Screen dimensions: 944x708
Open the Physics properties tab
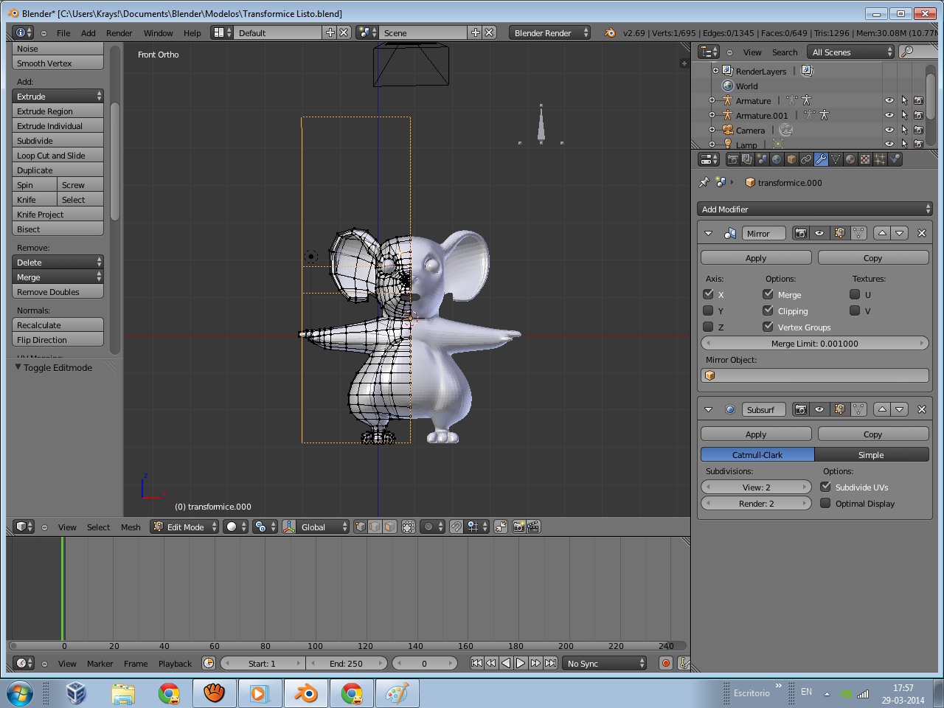click(895, 159)
